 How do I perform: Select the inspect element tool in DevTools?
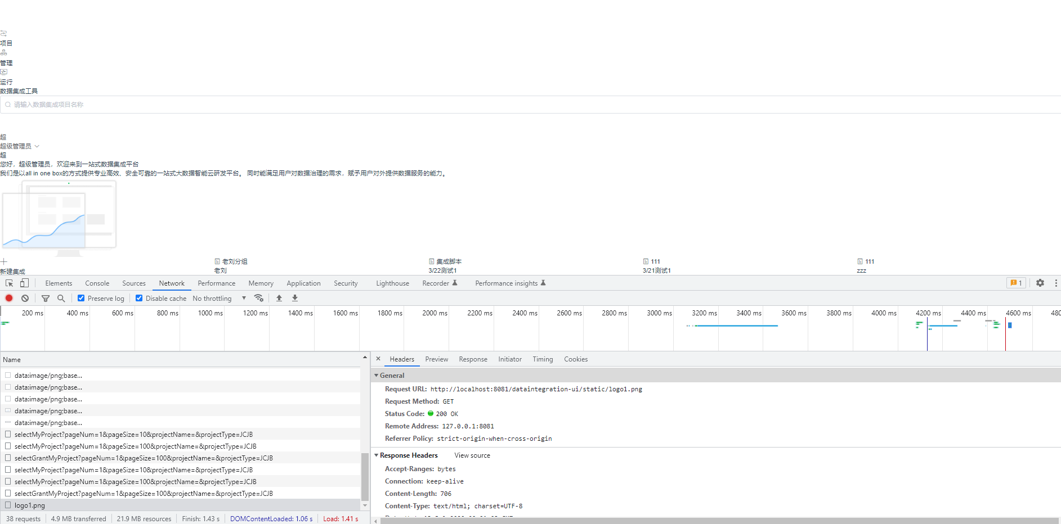(9, 283)
